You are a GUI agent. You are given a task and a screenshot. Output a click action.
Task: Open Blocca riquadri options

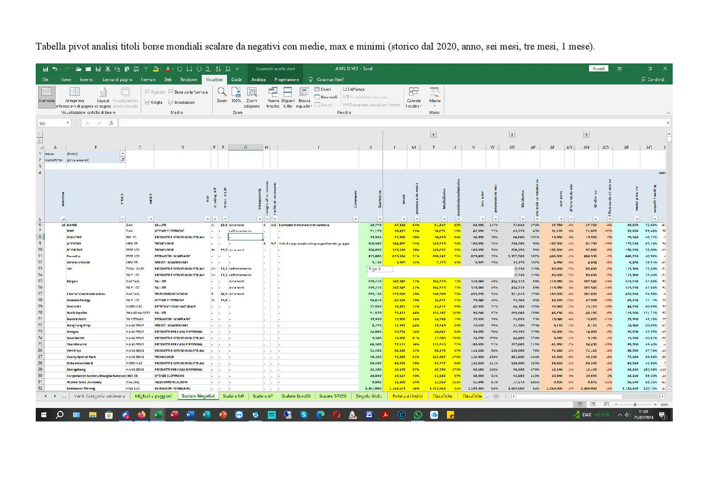304,97
